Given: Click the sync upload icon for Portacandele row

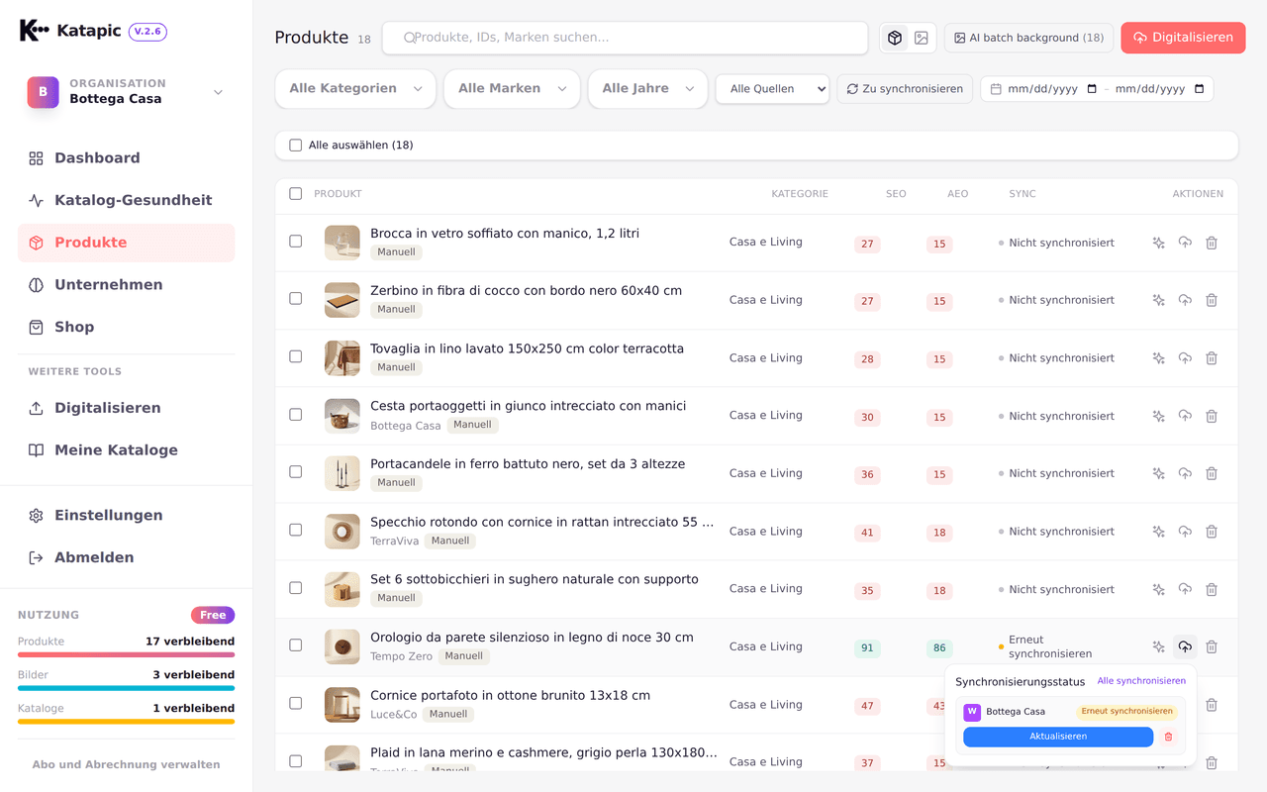Looking at the screenshot, I should tap(1185, 473).
